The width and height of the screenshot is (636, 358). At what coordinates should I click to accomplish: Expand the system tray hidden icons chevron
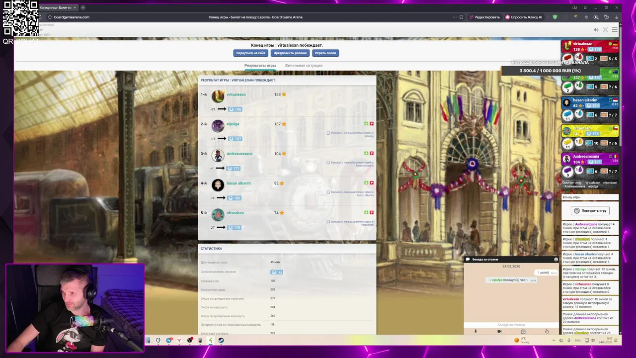[554, 341]
